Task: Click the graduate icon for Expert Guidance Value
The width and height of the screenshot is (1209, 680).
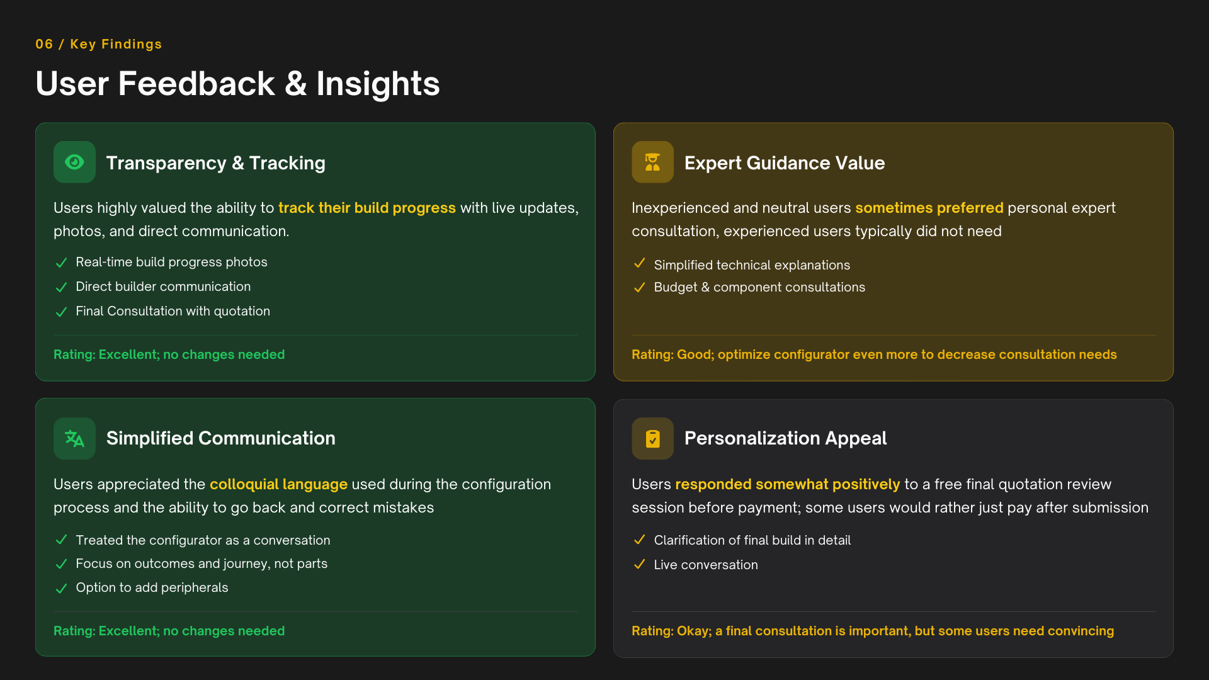Action: point(652,162)
